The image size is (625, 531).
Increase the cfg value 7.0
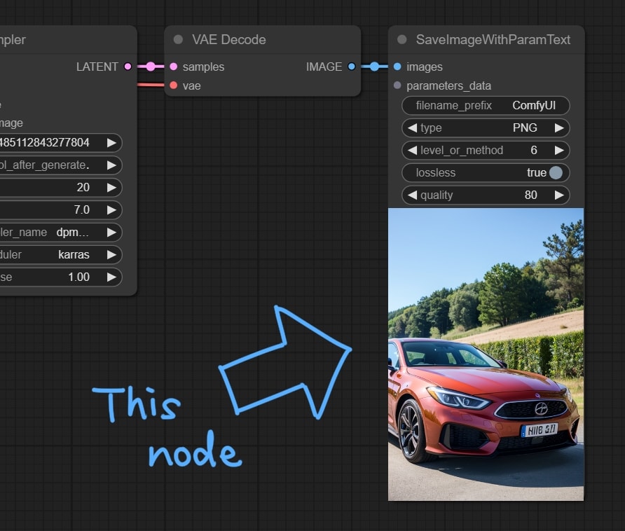[x=111, y=209]
